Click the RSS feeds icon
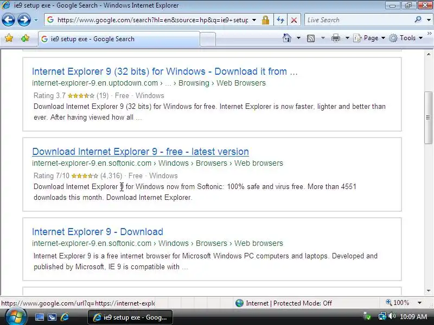The height and width of the screenshot is (325, 434). [311, 38]
